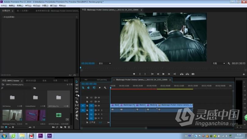Screen dimensions: 247x139
Task: Toggle lock on track A3
Action: coord(87,118)
